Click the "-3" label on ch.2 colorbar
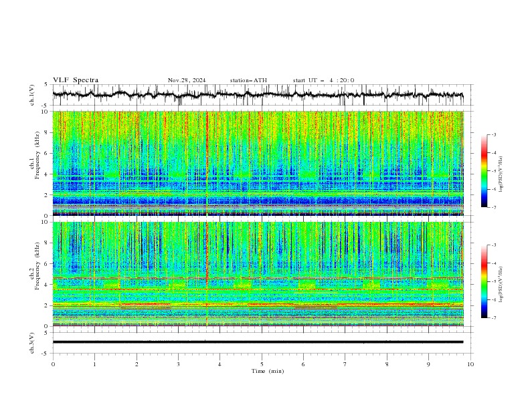The image size is (530, 409). [494, 245]
